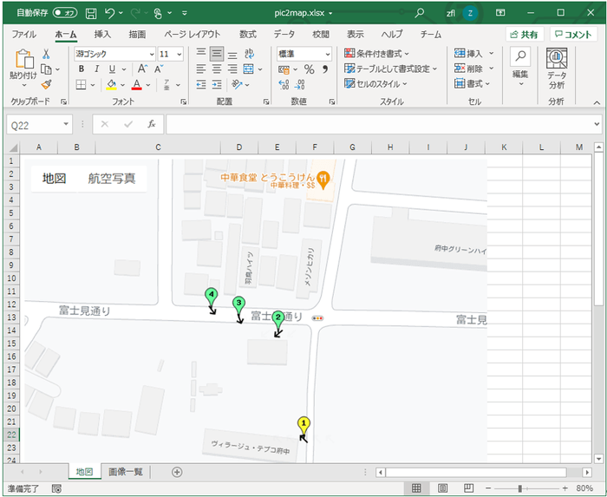
Task: Click the Copy icon
Action: (46, 69)
